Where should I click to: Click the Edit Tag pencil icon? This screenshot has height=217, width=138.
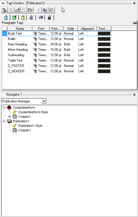(17, 10)
